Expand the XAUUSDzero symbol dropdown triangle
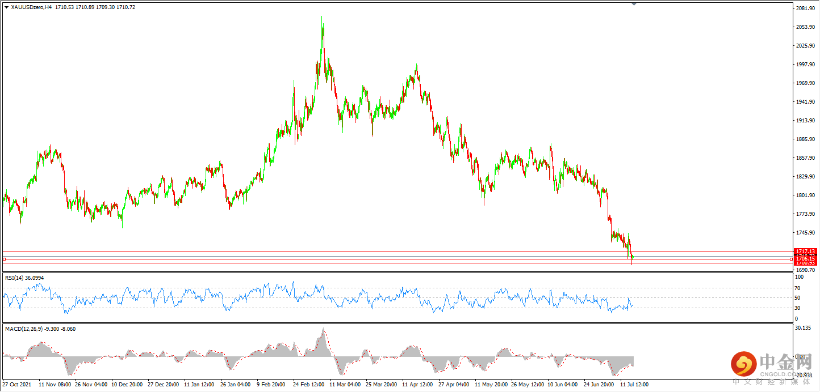820x392 pixels. 6,7
